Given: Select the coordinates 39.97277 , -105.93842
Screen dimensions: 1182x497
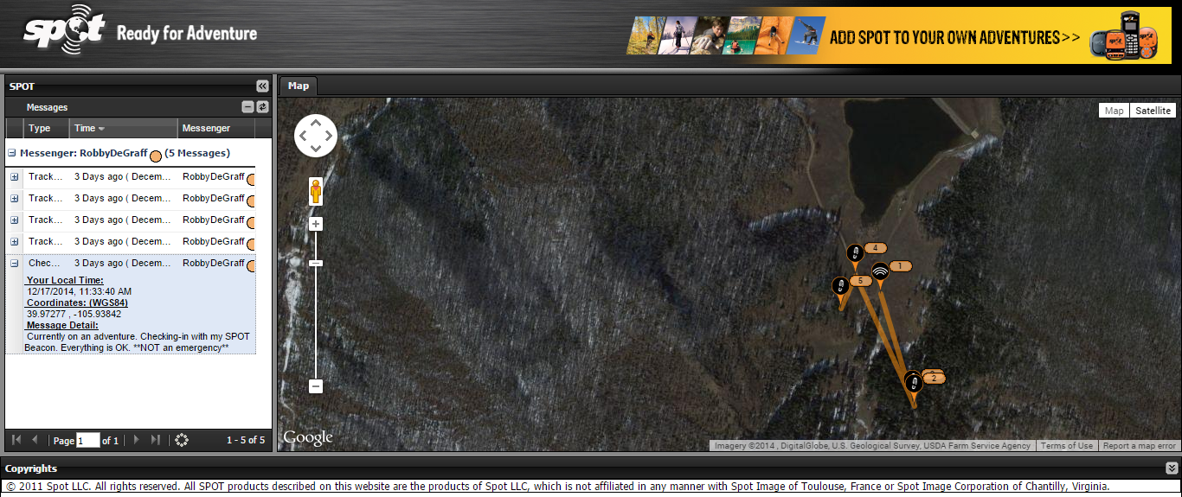Looking at the screenshot, I should (74, 314).
